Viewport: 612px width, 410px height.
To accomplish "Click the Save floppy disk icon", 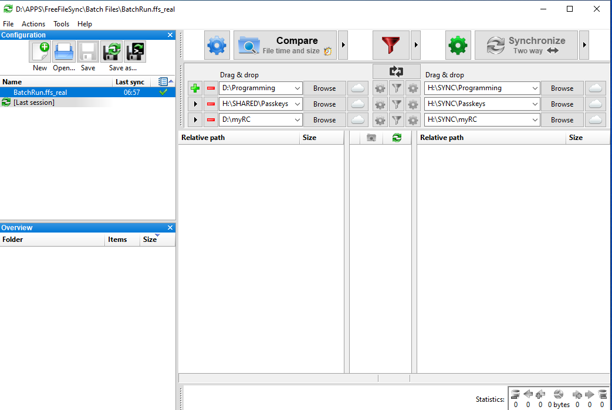I will point(88,52).
